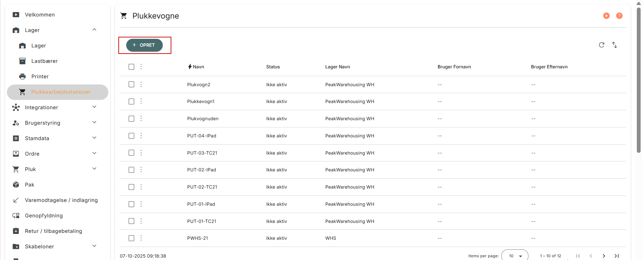Image resolution: width=642 pixels, height=260 pixels.
Task: Click the orange play tutorial icon
Action: pos(607,16)
